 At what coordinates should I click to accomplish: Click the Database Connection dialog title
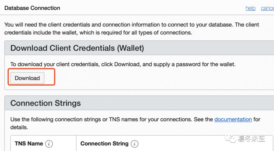pyautogui.click(x=32, y=8)
